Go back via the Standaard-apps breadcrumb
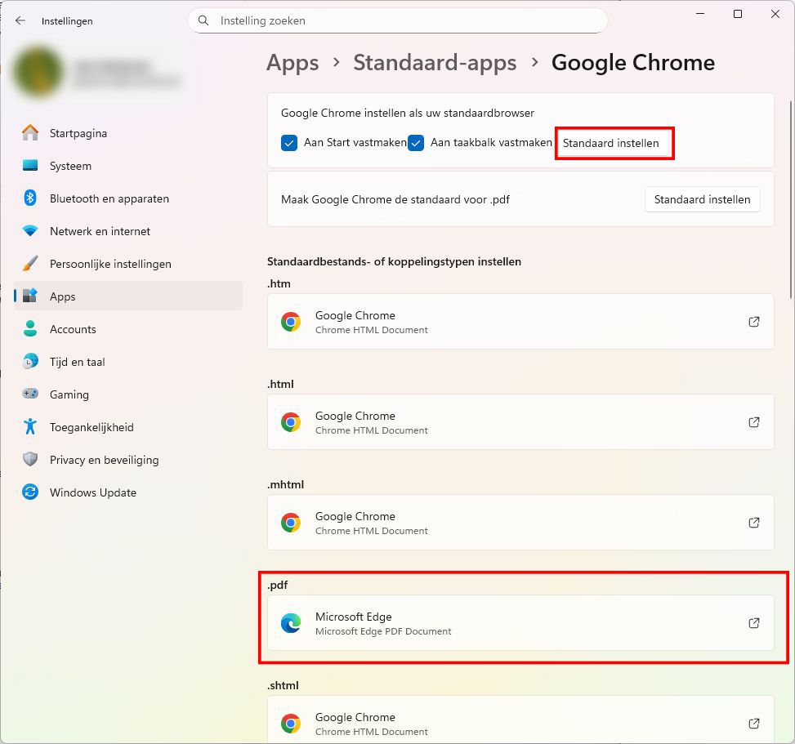 pos(435,62)
